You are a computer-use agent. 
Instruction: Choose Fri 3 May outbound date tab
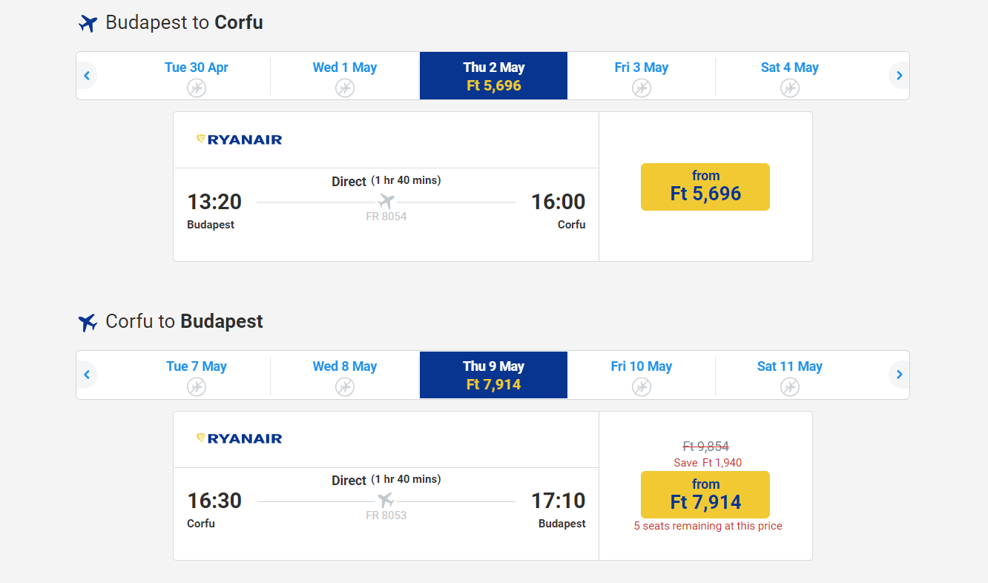tap(642, 76)
